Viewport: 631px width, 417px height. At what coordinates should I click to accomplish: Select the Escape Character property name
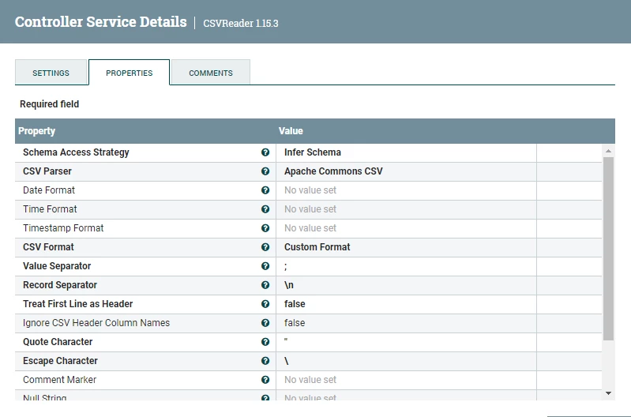[60, 360]
